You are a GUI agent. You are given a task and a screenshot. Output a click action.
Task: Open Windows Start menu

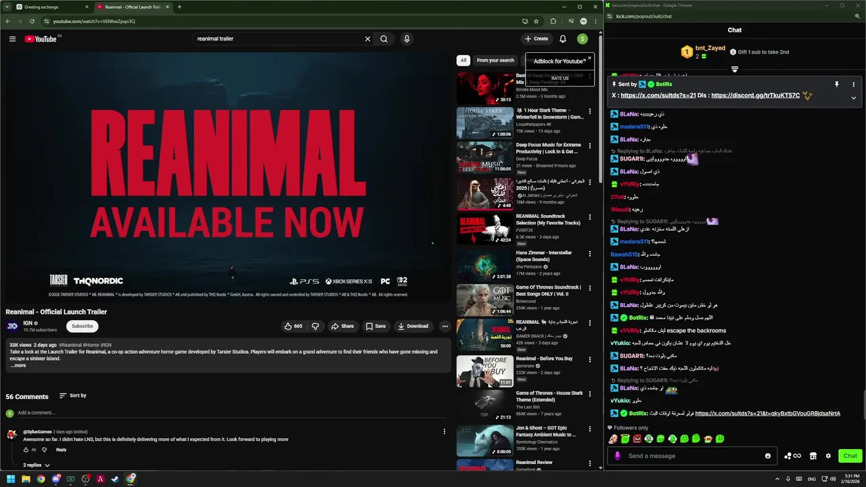coord(11,479)
